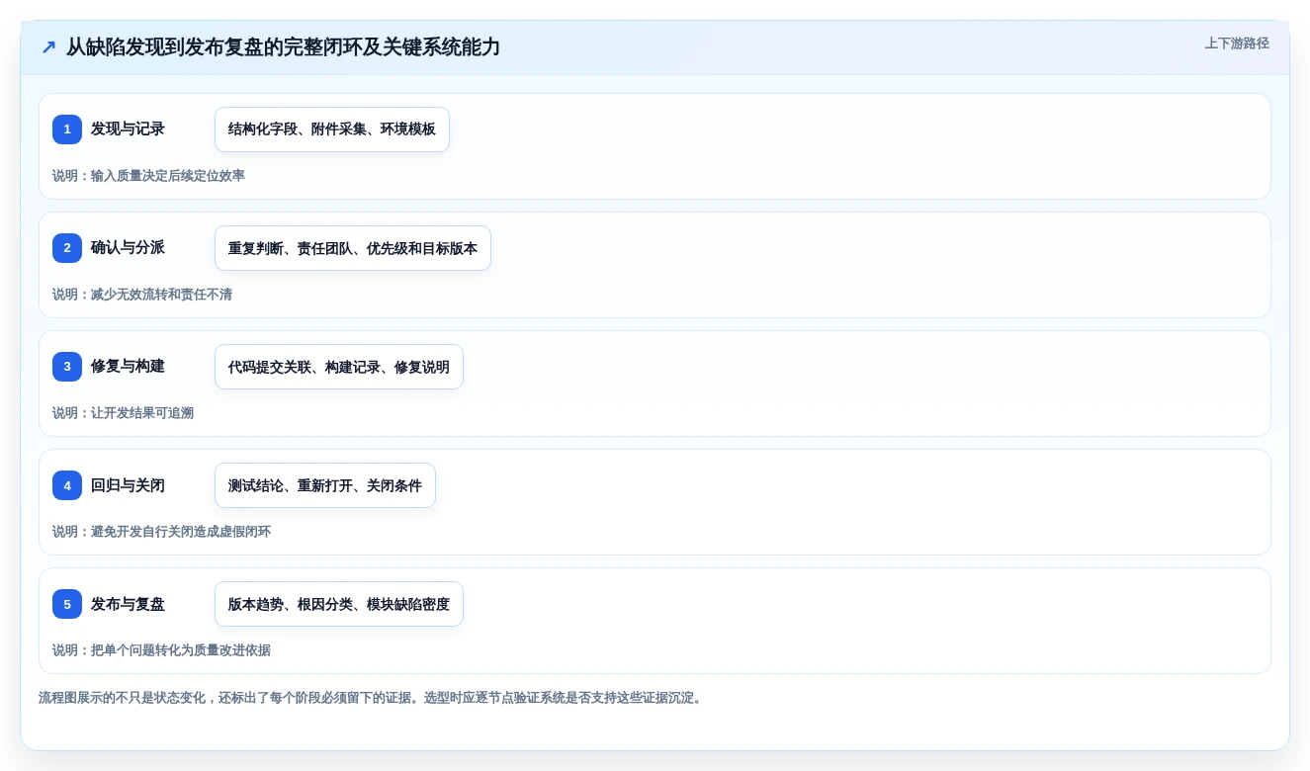Click the note 说明：把单个问题转化为质量改进依据

(x=161, y=650)
